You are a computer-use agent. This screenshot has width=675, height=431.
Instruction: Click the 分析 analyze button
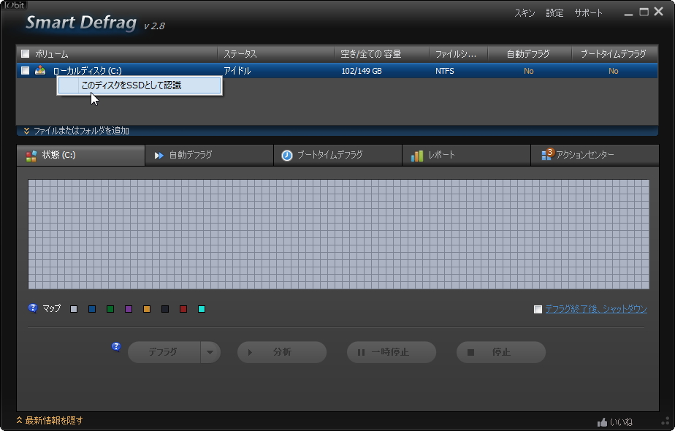(282, 352)
